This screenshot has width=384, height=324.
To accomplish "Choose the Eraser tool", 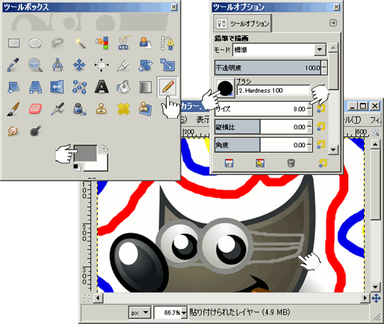I will [x=36, y=109].
